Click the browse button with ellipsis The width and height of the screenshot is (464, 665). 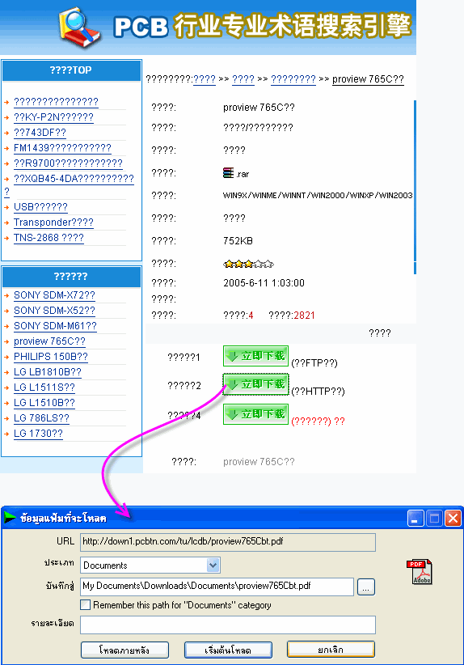(x=365, y=587)
